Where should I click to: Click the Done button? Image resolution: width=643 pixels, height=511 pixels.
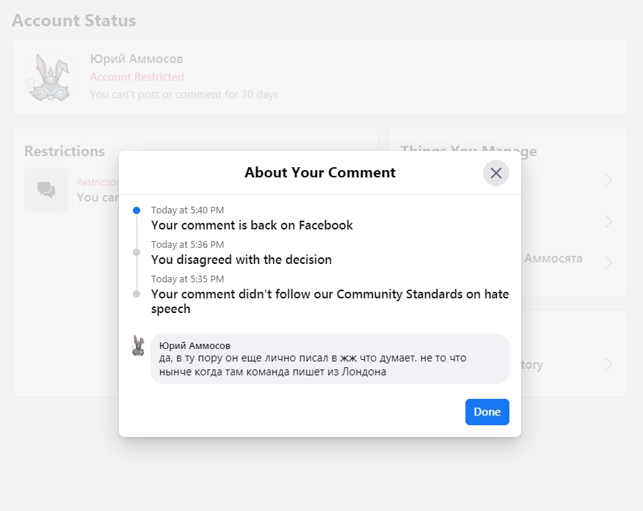[487, 412]
